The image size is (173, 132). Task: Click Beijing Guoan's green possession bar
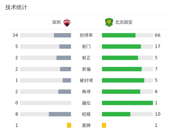tap(119, 35)
